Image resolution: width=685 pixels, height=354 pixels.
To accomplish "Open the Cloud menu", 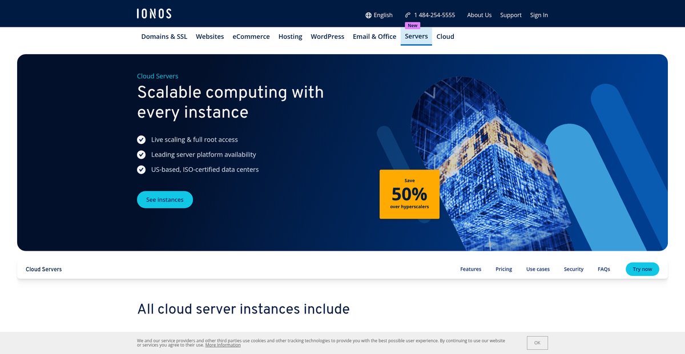I will pos(445,37).
